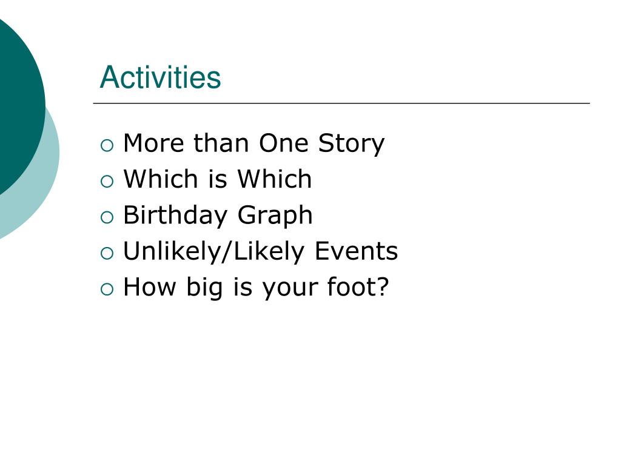This screenshot has width=621, height=465.
Task: Select the Which is Which line
Action: [218, 179]
